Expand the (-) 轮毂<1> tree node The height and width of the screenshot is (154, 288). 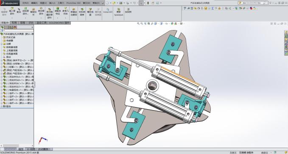[x=1, y=67]
